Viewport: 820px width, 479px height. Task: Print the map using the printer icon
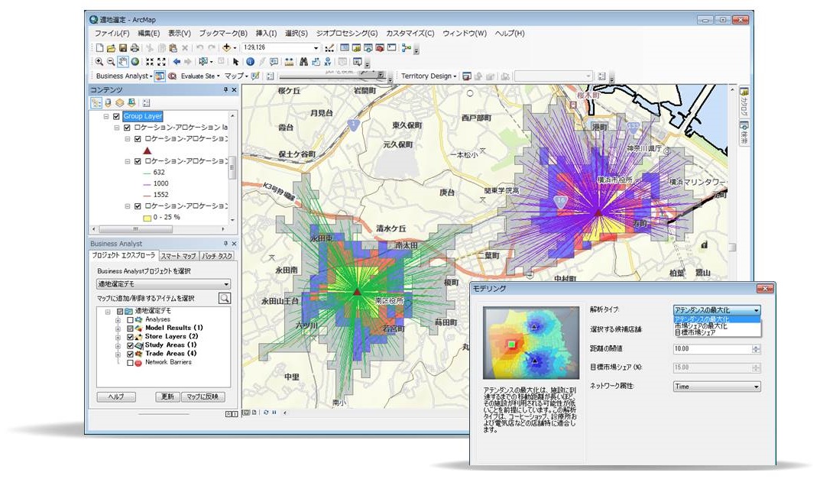[x=135, y=47]
